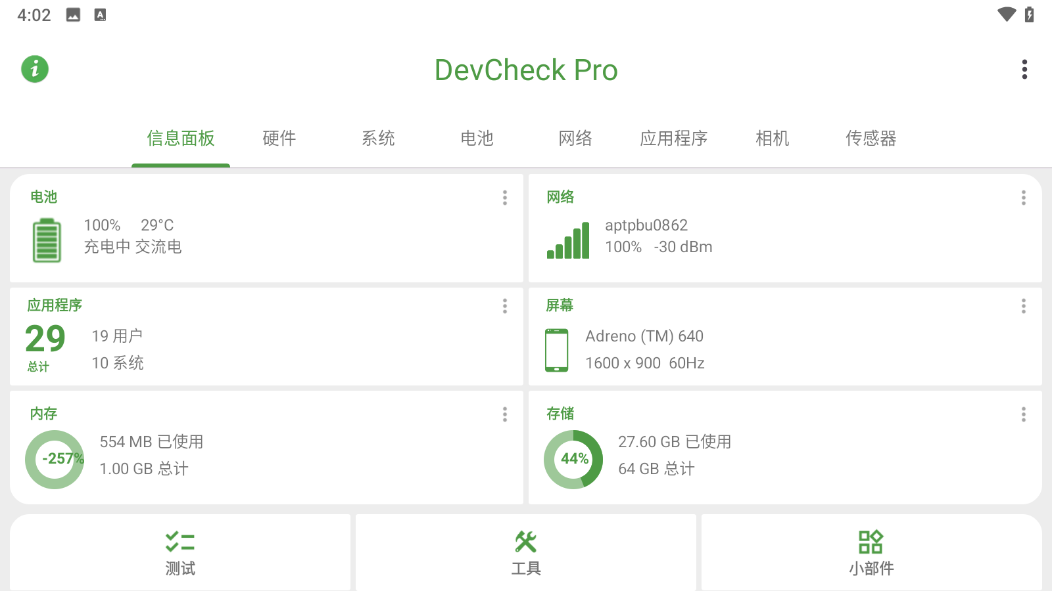Expand the 应用程序 card three-dot menu

[504, 306]
